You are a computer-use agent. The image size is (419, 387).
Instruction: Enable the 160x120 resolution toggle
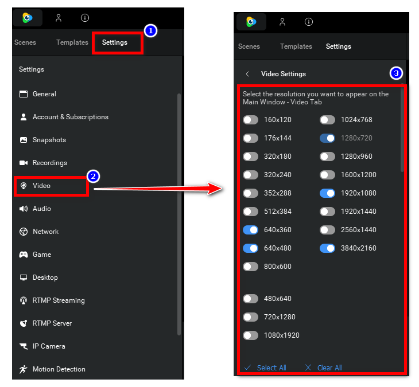(250, 120)
